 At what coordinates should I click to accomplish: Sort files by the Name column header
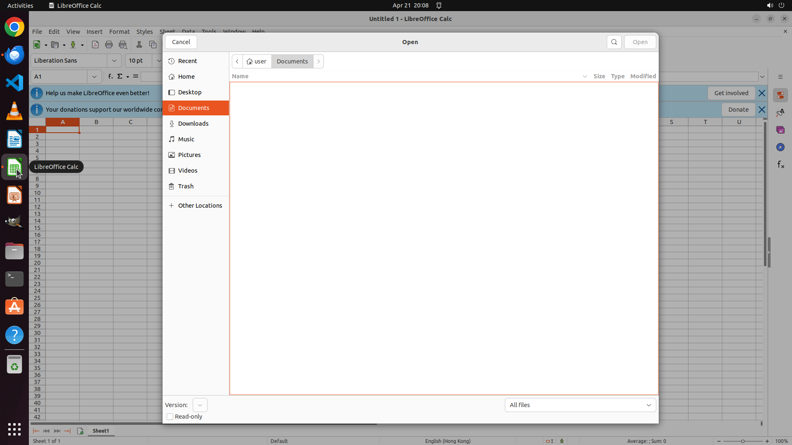click(x=240, y=76)
